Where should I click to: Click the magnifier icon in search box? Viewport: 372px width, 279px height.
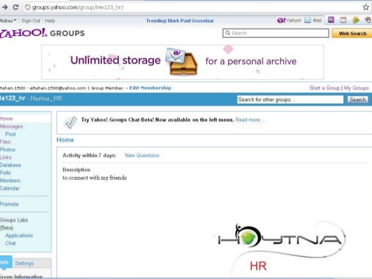(227, 33)
